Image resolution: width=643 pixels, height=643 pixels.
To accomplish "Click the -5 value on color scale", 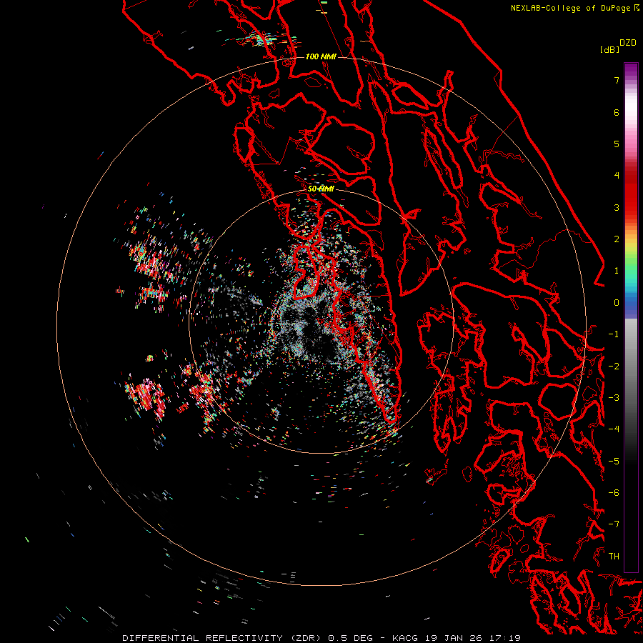I will pos(614,462).
